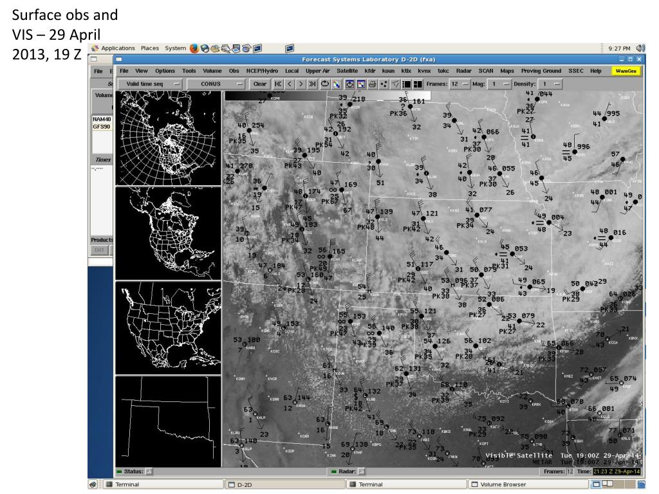This screenshot has height=494, width=659.
Task: Open the Proving Ground menu
Action: point(541,71)
